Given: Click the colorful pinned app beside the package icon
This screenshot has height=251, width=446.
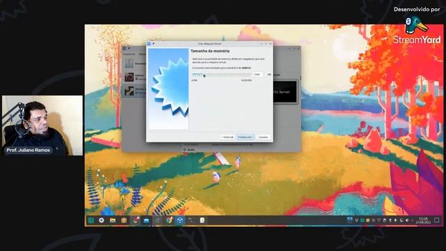Looking at the screenshot, I should (135, 220).
